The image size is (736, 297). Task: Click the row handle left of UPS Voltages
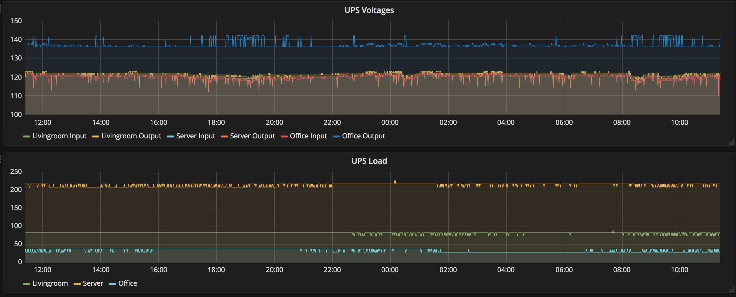tap(1, 8)
